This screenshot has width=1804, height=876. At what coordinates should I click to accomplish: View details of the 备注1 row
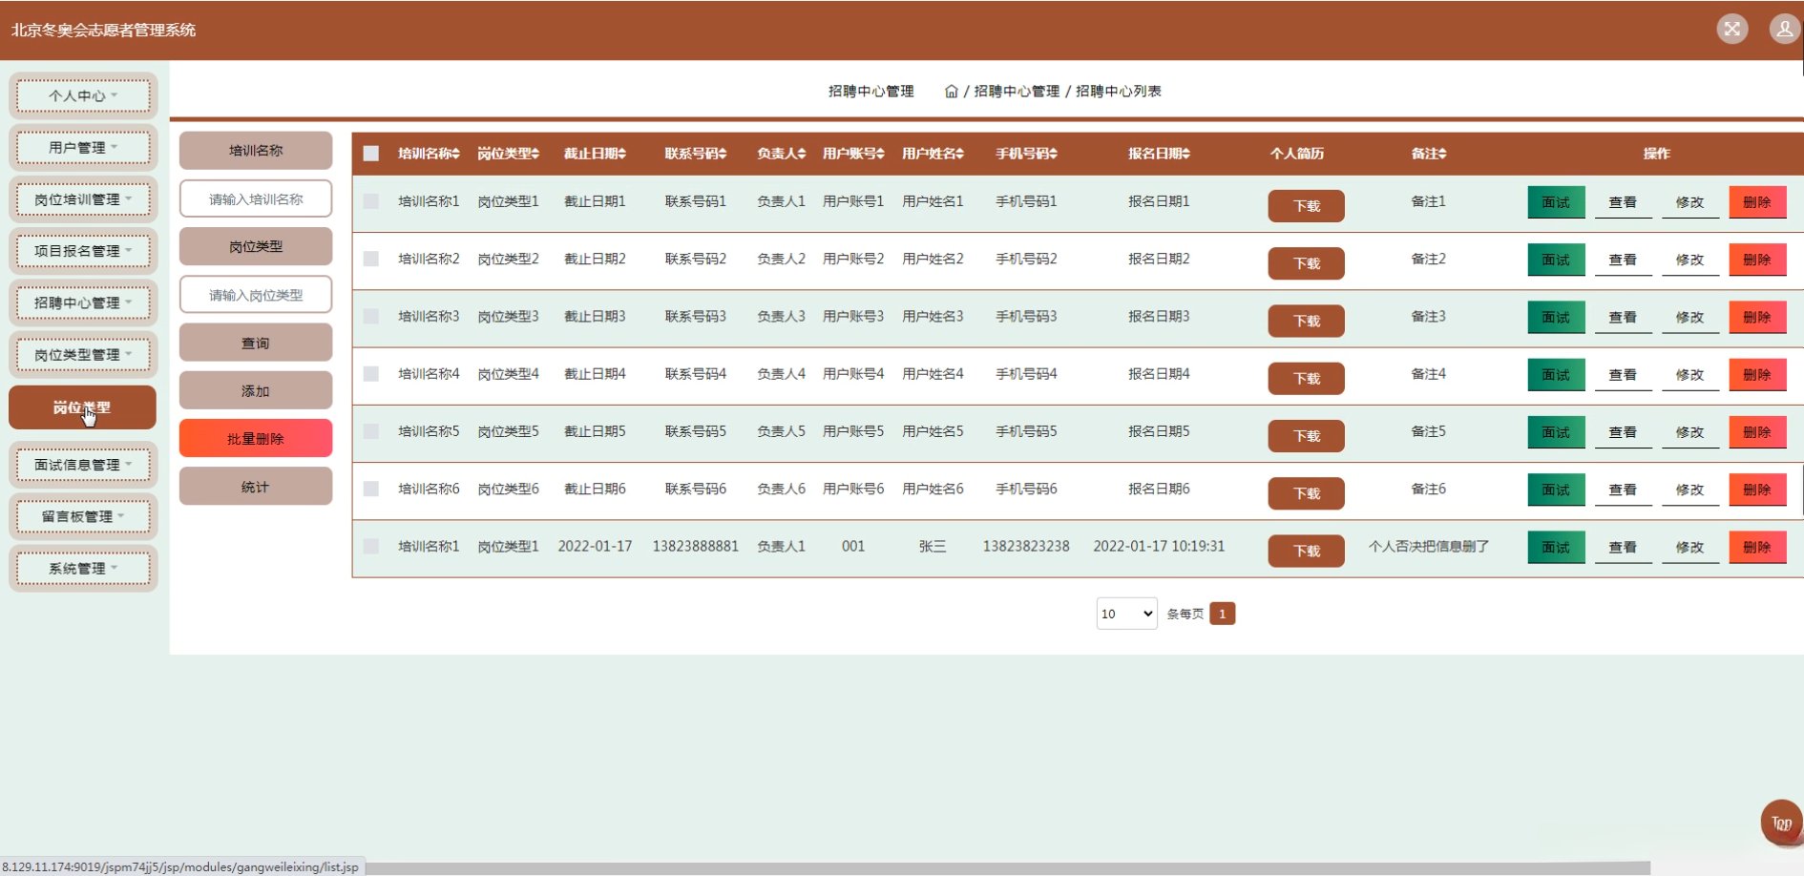pyautogui.click(x=1623, y=202)
